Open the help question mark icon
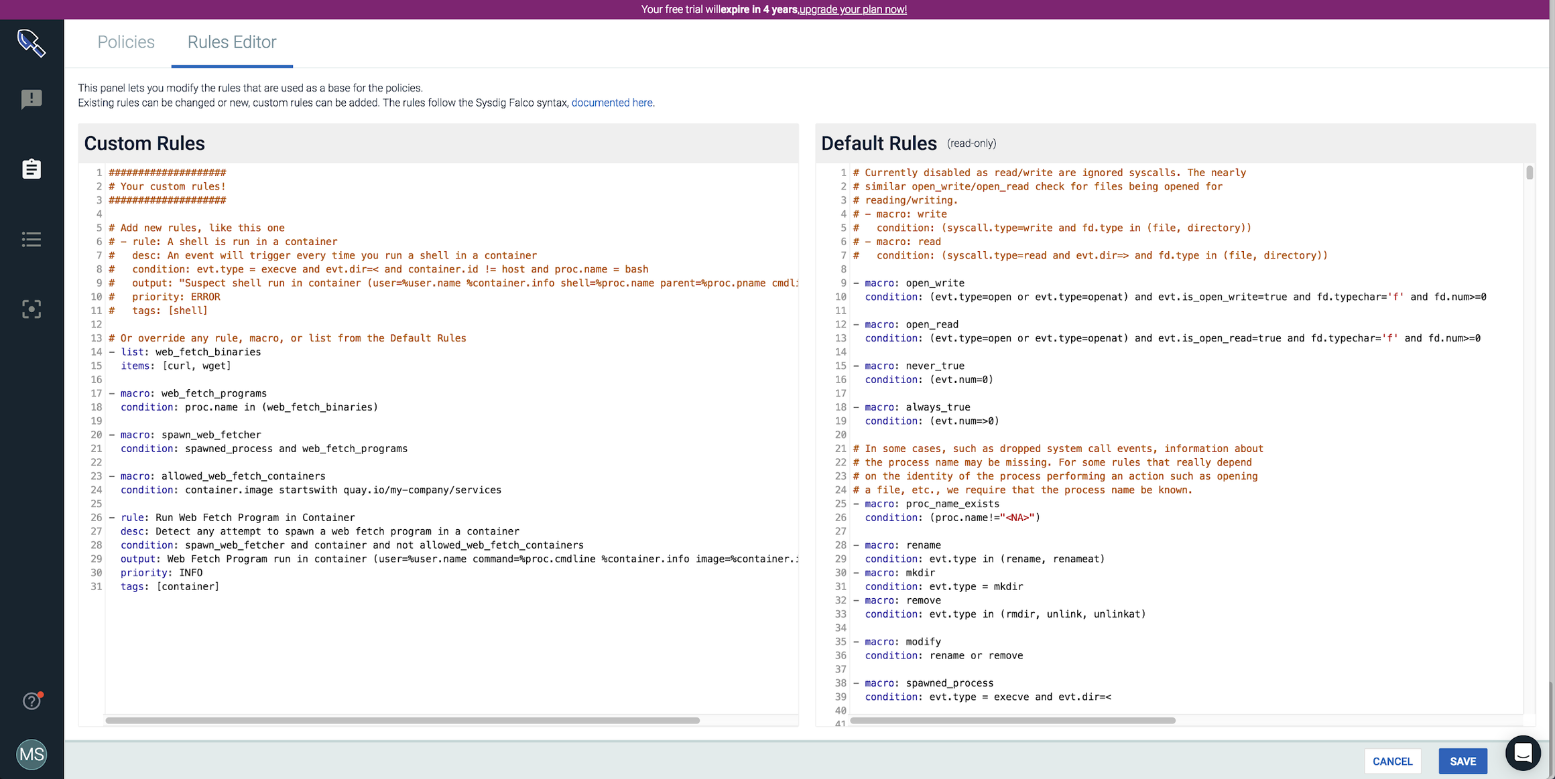Image resolution: width=1555 pixels, height=779 pixels. 32,701
